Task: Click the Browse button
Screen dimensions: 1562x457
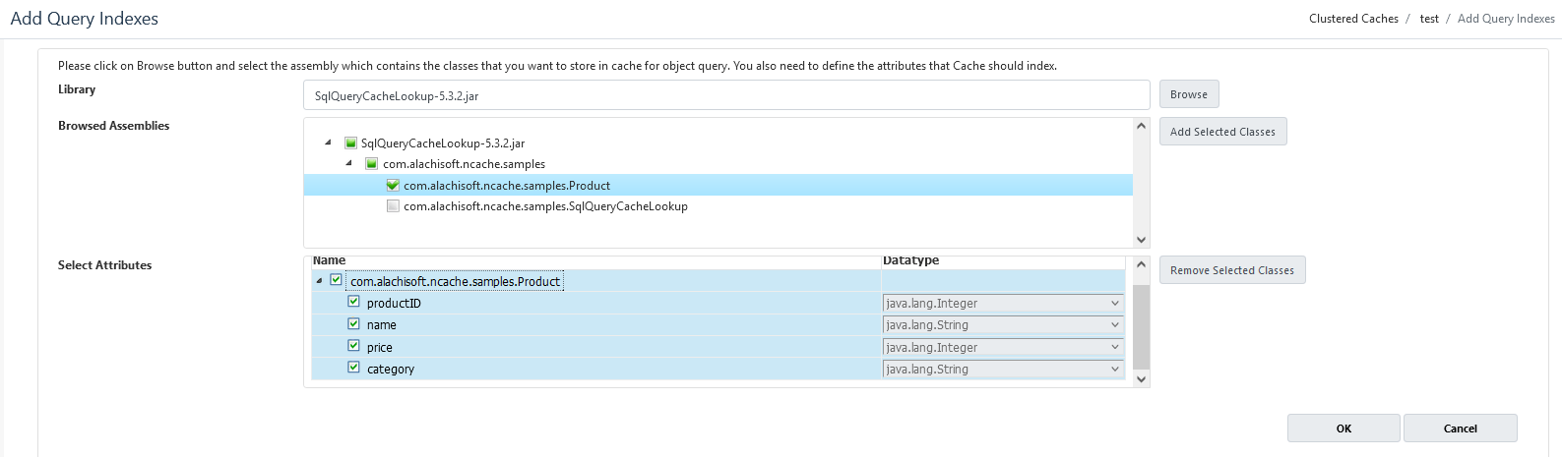Action: click(1189, 94)
